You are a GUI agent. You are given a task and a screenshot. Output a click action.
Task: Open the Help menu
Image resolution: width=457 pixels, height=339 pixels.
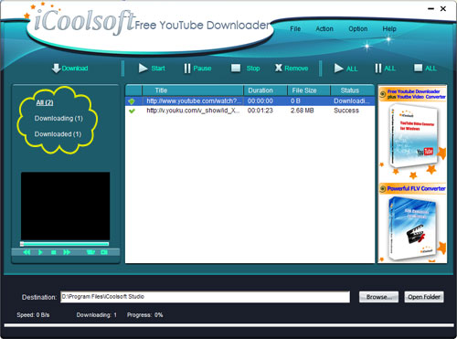[389, 29]
